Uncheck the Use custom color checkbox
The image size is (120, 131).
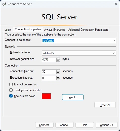tap(11, 96)
